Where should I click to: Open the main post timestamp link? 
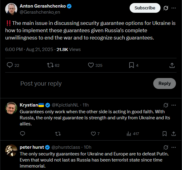29,49
